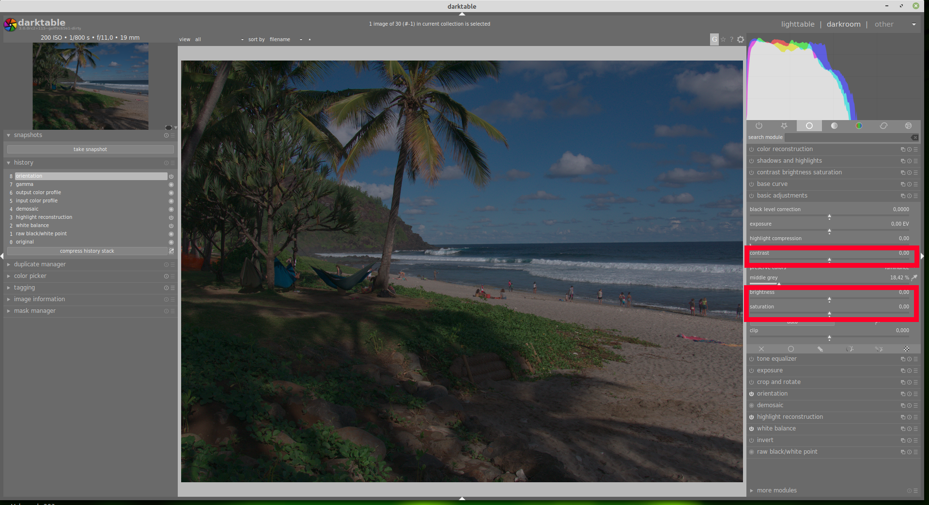
Task: Open the view 'all' filter dropdown
Action: [219, 40]
